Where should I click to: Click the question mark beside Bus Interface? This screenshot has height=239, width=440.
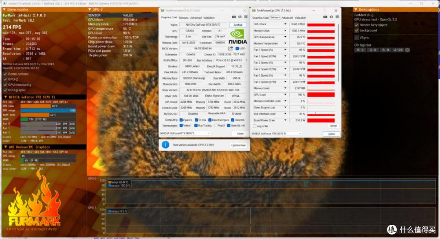point(246,60)
